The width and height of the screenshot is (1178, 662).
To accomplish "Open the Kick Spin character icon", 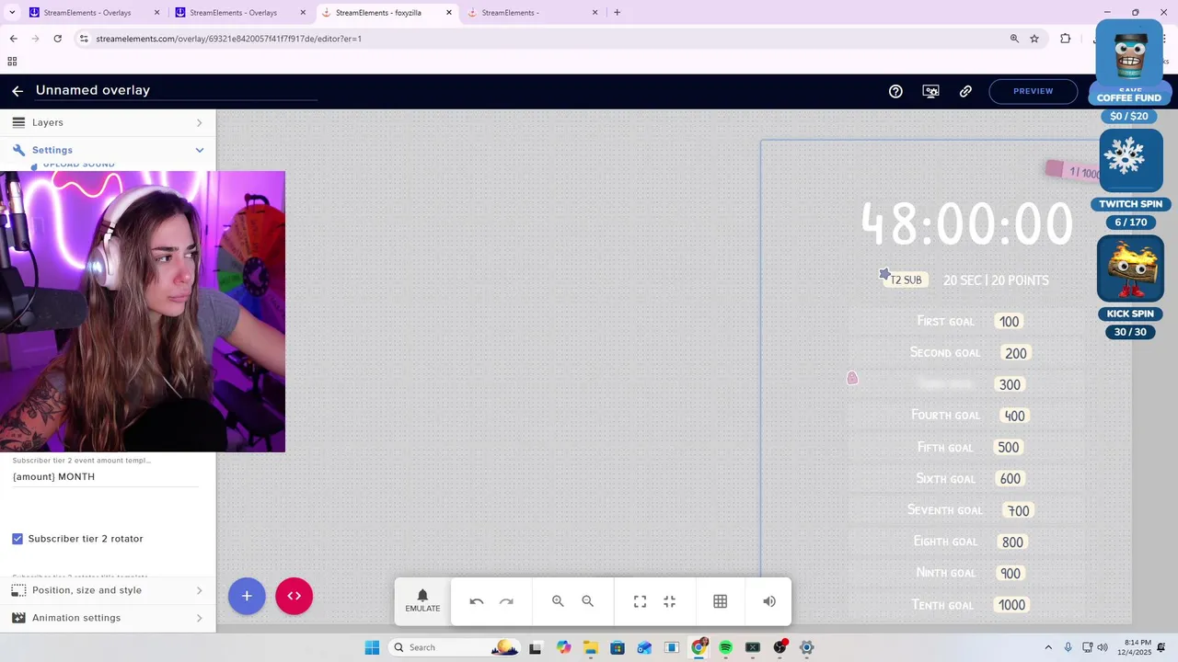I will pyautogui.click(x=1130, y=268).
